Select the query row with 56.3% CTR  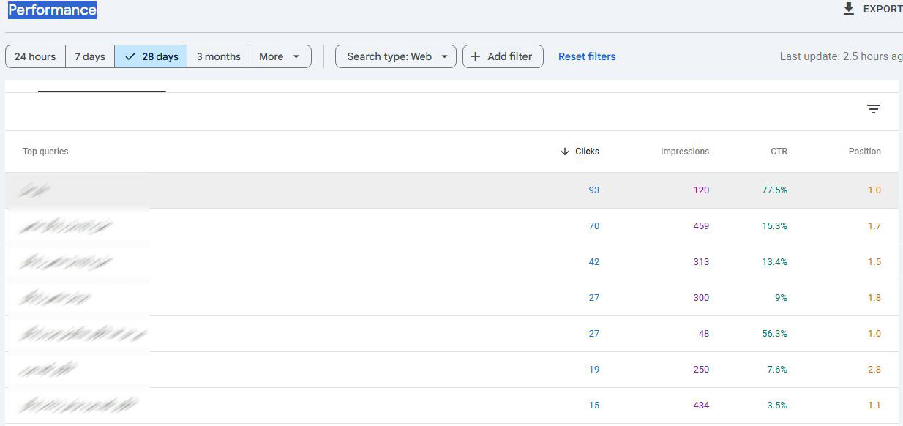point(293,334)
